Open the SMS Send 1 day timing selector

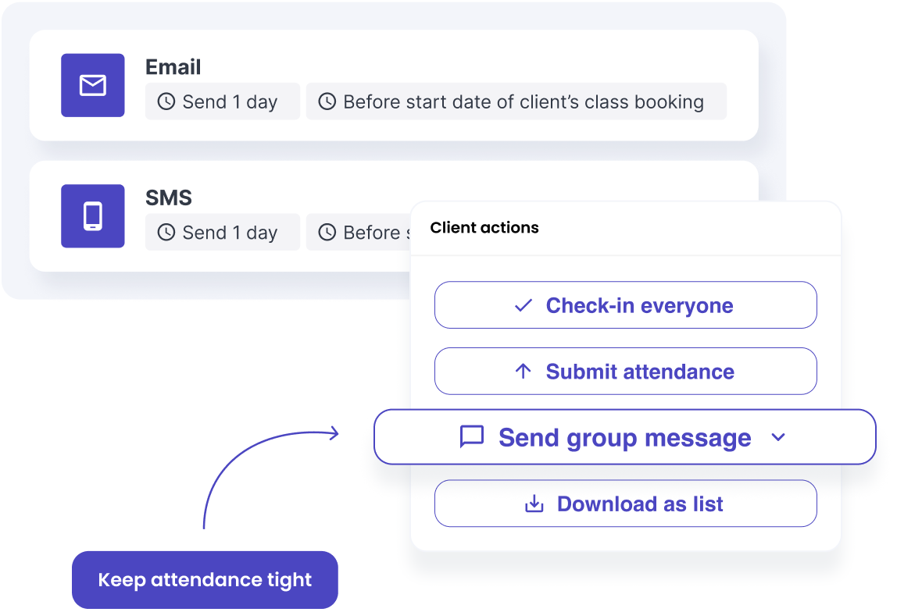(x=222, y=233)
